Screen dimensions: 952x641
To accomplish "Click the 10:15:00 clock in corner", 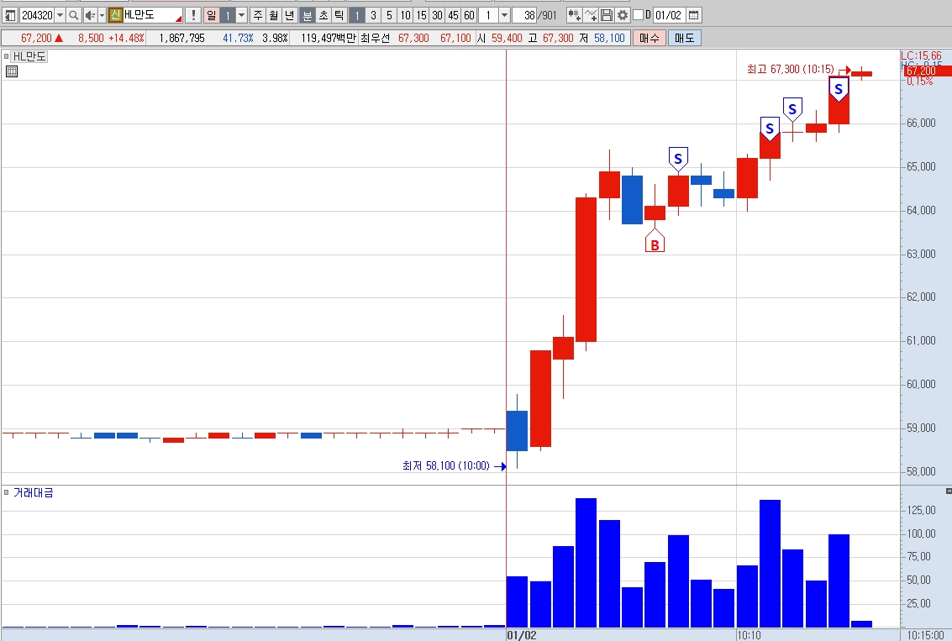I will pos(926,635).
